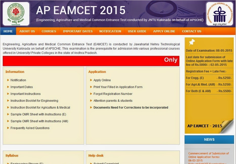Click the Help desk section heading
The height and width of the screenshot is (164, 236).
coord(96,155)
